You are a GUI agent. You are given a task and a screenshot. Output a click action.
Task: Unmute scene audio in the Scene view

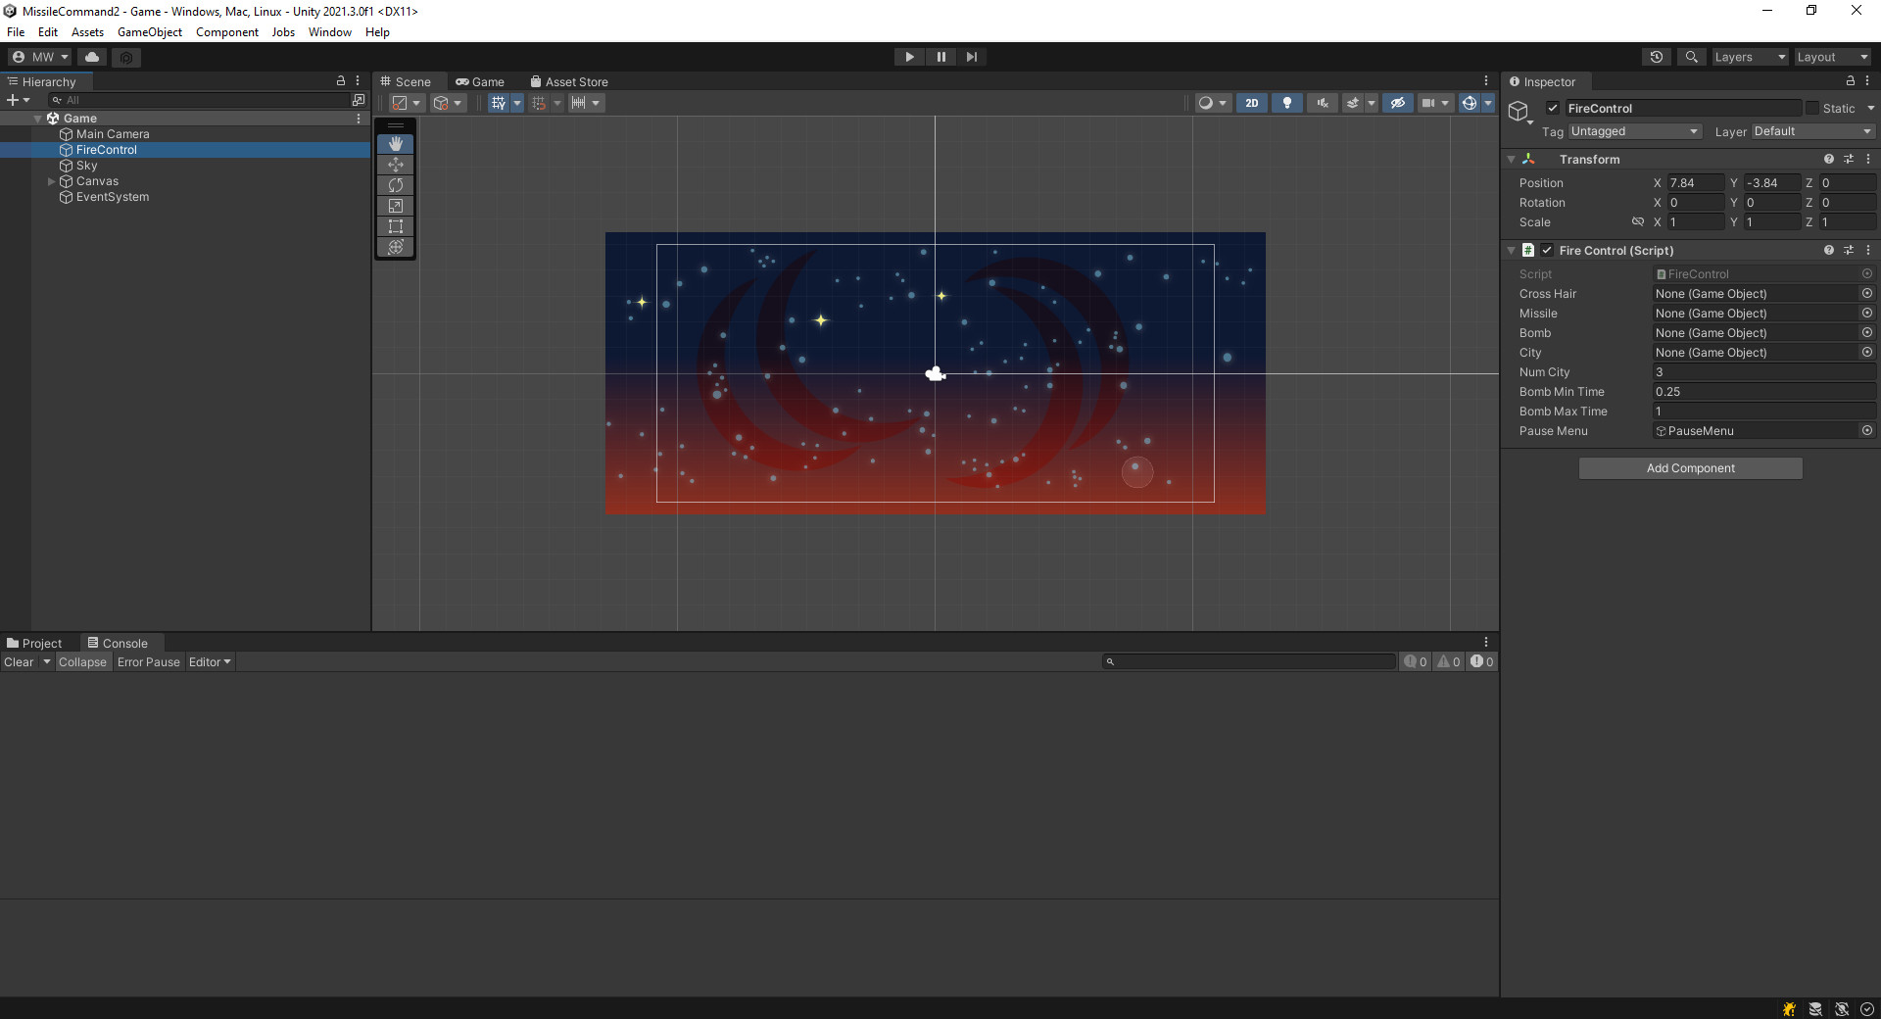tap(1322, 102)
